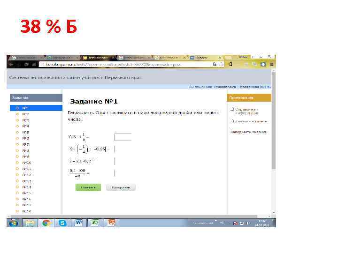Click the Задания sidebar header
This screenshot has width=338, height=253.
pyautogui.click(x=36, y=97)
